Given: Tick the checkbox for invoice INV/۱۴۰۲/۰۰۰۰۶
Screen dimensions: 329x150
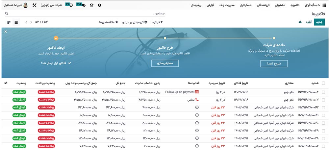Looking at the screenshot, I should (323, 146).
